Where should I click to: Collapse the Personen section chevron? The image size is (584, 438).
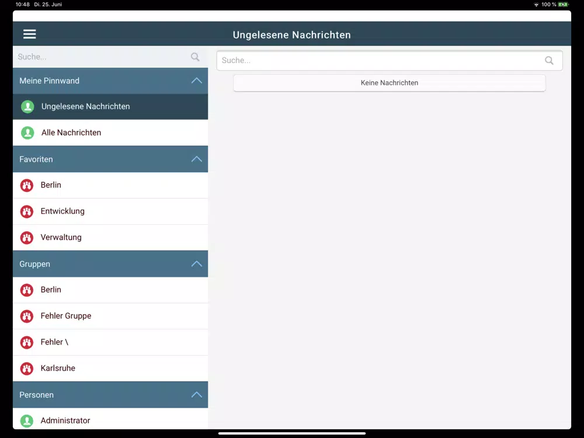tap(197, 395)
